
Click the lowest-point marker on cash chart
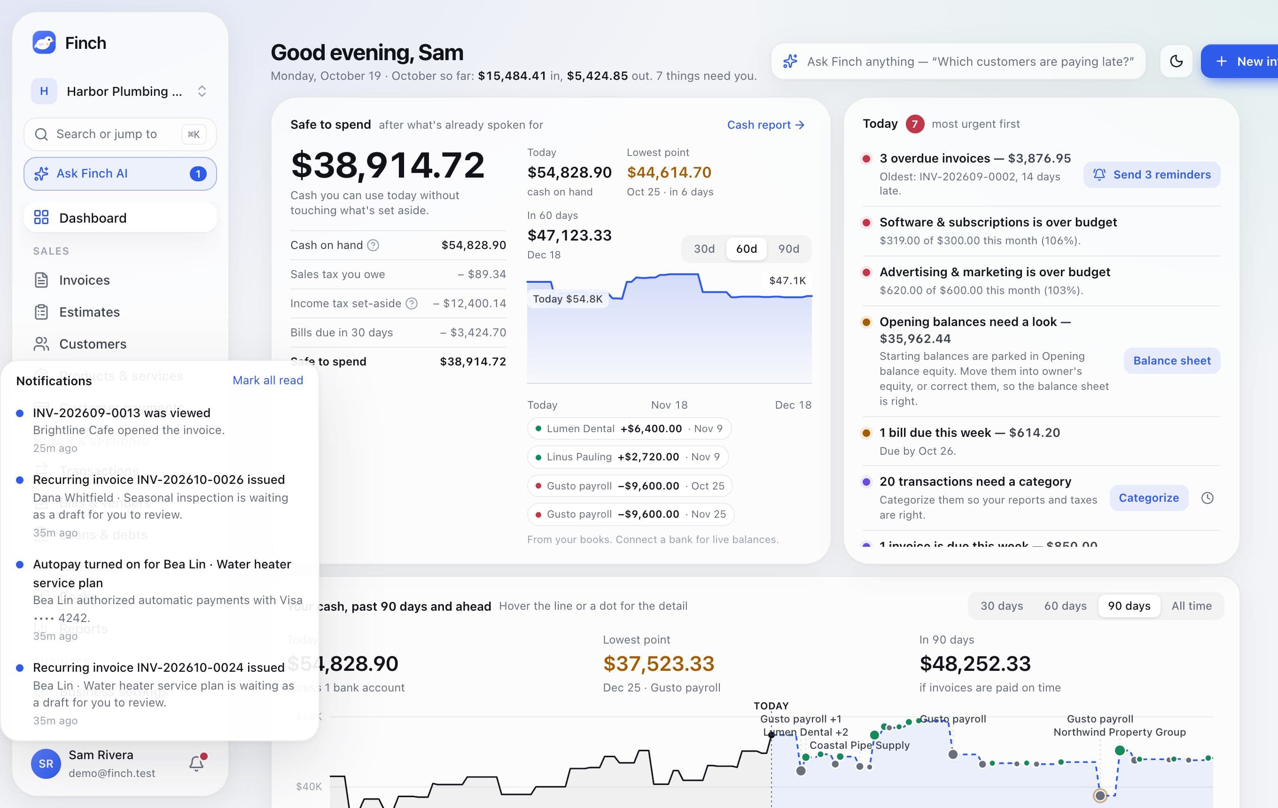[1099, 795]
